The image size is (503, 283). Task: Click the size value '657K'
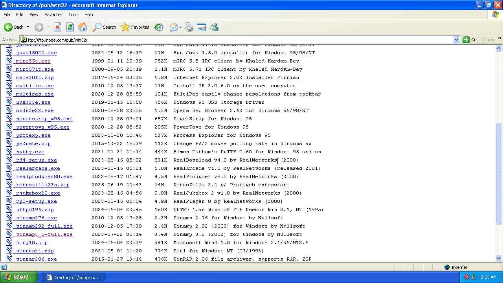point(161,119)
